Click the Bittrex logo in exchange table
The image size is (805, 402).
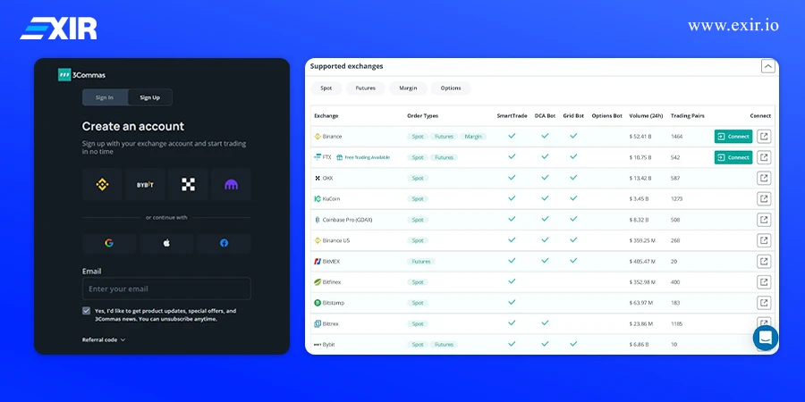pos(318,324)
